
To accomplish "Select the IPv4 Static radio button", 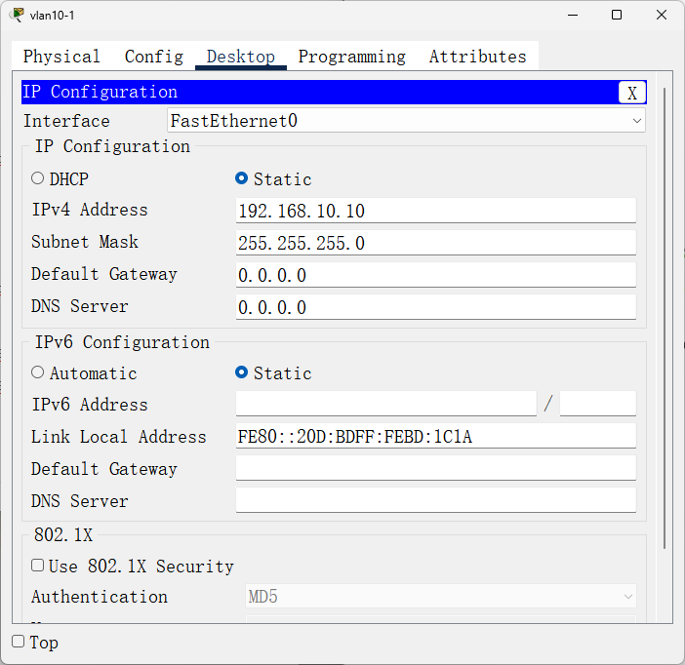I will pos(241,178).
